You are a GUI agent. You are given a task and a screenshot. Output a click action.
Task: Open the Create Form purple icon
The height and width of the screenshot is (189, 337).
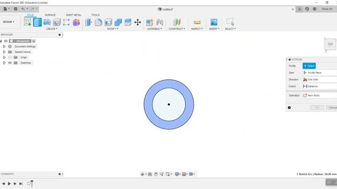[x=76, y=22]
